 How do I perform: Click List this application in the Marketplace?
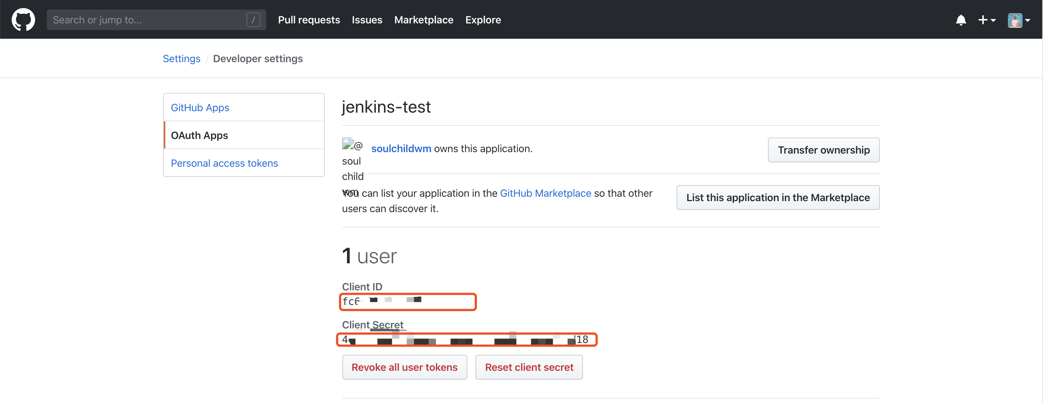click(x=778, y=197)
